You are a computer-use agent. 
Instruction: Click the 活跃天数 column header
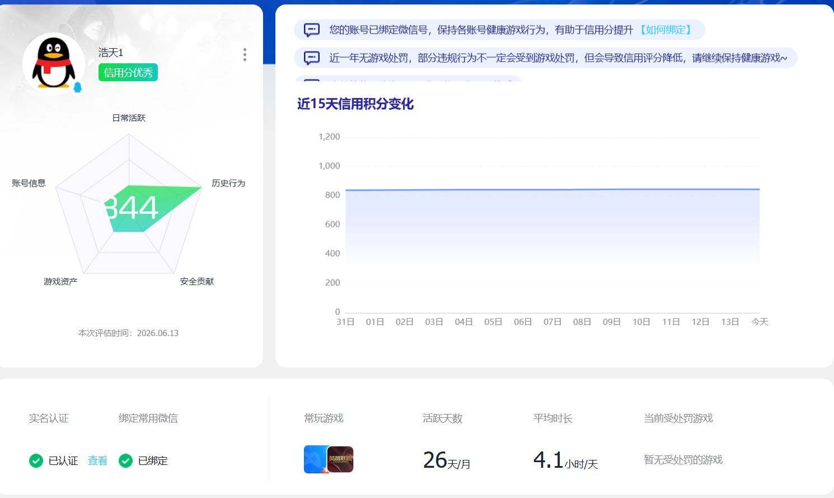point(442,418)
